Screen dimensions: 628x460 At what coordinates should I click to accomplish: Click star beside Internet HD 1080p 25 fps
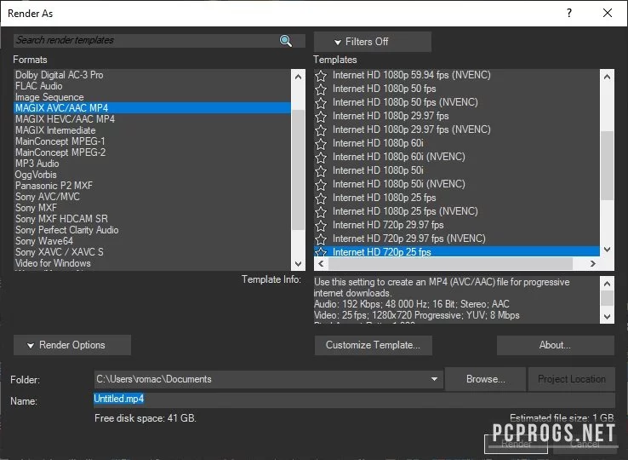click(x=321, y=198)
